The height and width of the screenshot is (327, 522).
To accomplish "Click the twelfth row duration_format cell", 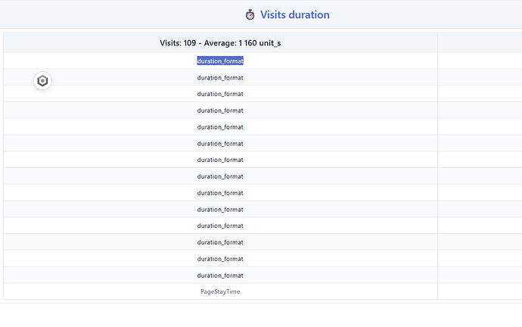I will coord(220,242).
